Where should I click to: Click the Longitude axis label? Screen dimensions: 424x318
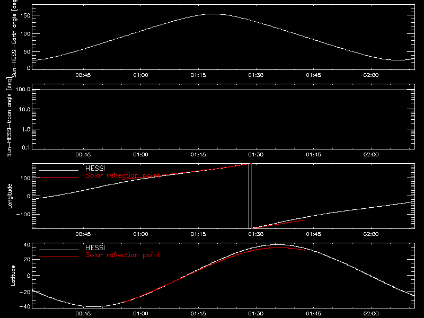tap(10, 196)
